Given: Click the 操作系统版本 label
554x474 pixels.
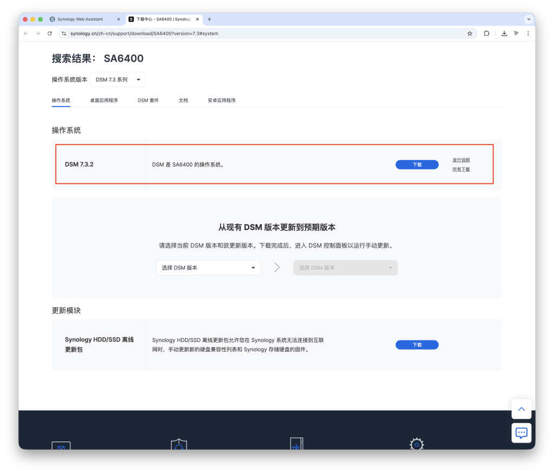Looking at the screenshot, I should [69, 80].
